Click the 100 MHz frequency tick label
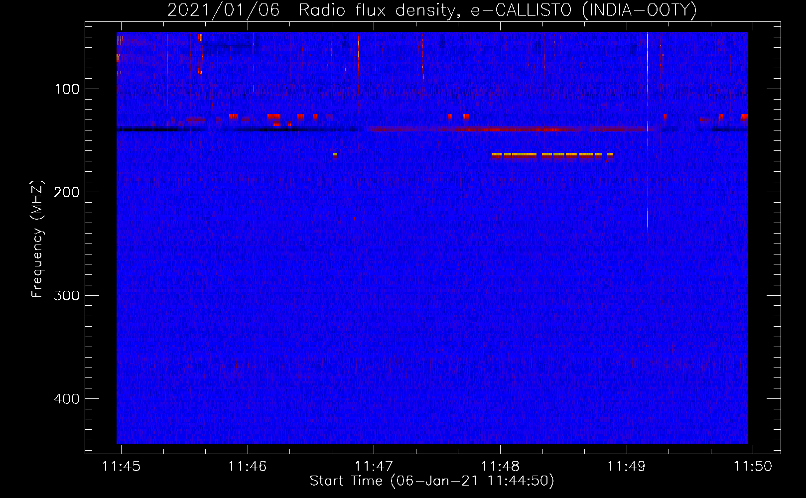The image size is (806, 498). [67, 89]
